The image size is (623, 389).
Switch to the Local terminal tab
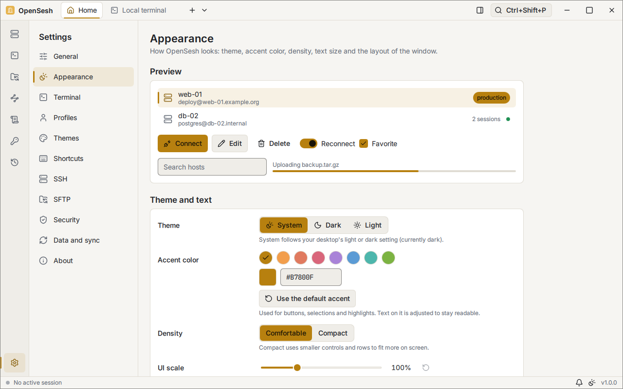click(139, 10)
